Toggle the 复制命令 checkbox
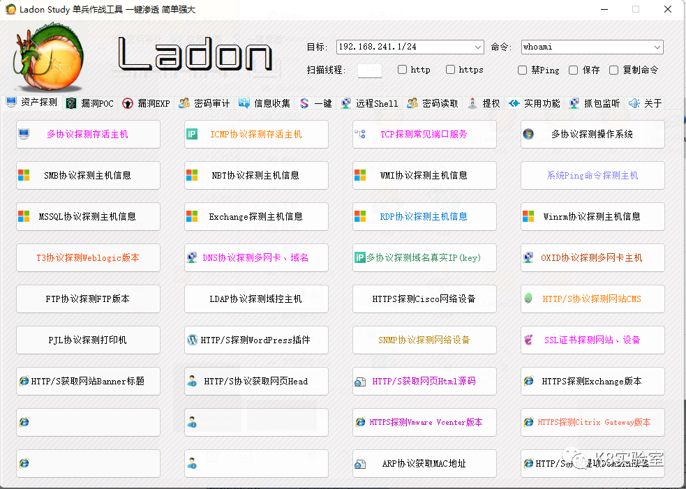This screenshot has width=686, height=489. (614, 70)
